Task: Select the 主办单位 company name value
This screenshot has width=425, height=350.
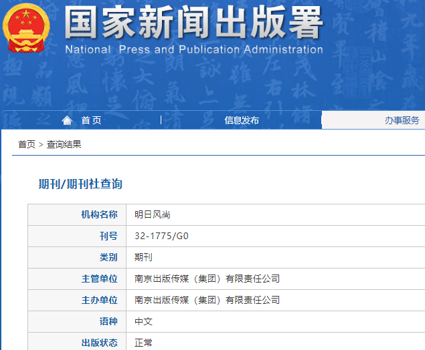Action: point(207,300)
